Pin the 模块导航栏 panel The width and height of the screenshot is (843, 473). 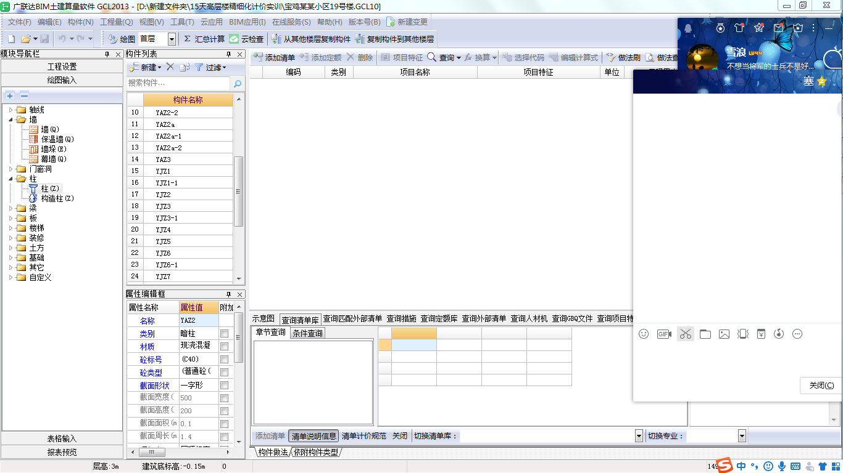coord(107,54)
